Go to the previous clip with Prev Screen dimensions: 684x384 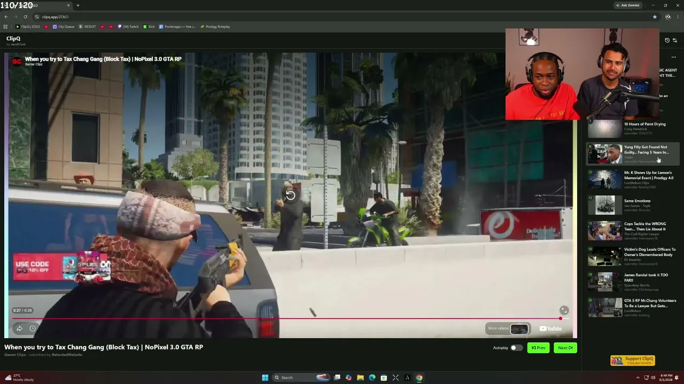click(538, 348)
